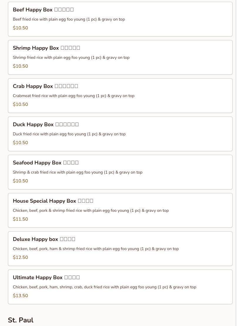Click the Crab Happy Box heading
The image size is (242, 326).
[x=46, y=86]
